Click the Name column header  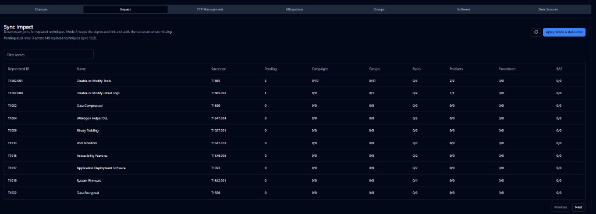[x=81, y=69]
